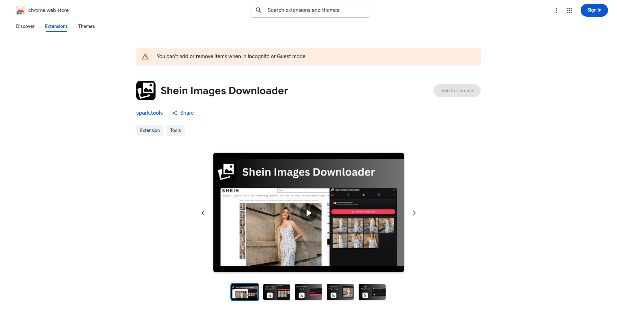The height and width of the screenshot is (319, 617).
Task: Click the Sign in button
Action: coord(594,10)
